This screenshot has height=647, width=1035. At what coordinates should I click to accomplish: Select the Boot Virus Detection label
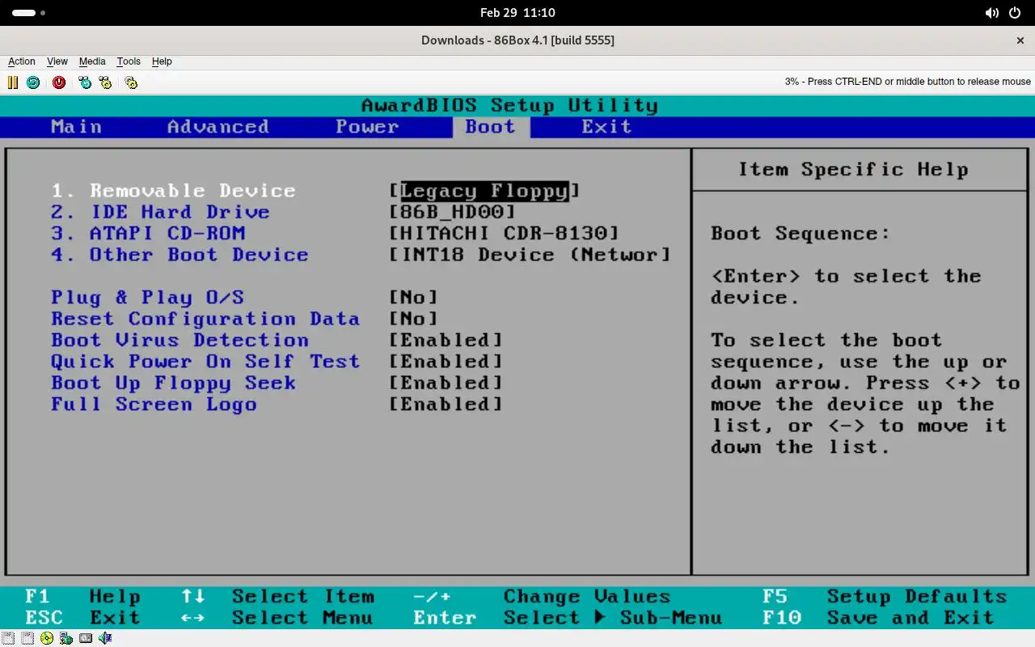point(180,340)
